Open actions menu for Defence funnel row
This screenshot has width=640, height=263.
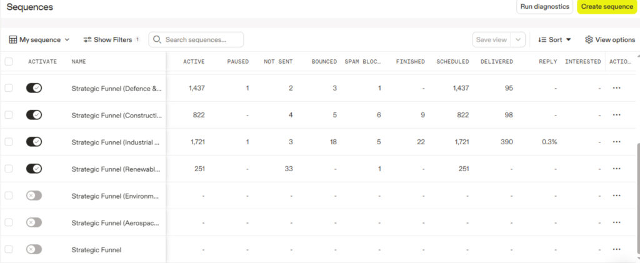(616, 88)
